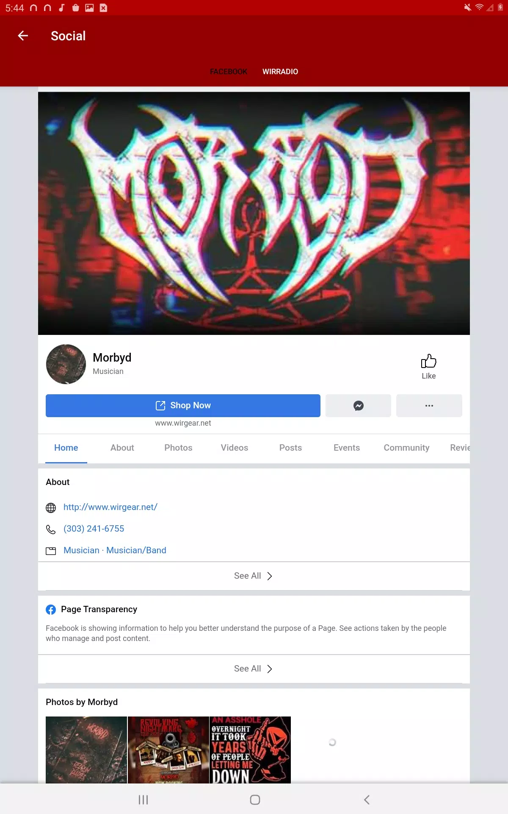
Task: Tap the Android home button
Action: point(255,800)
